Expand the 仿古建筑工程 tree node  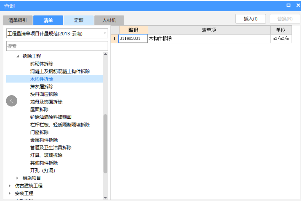click(9, 185)
